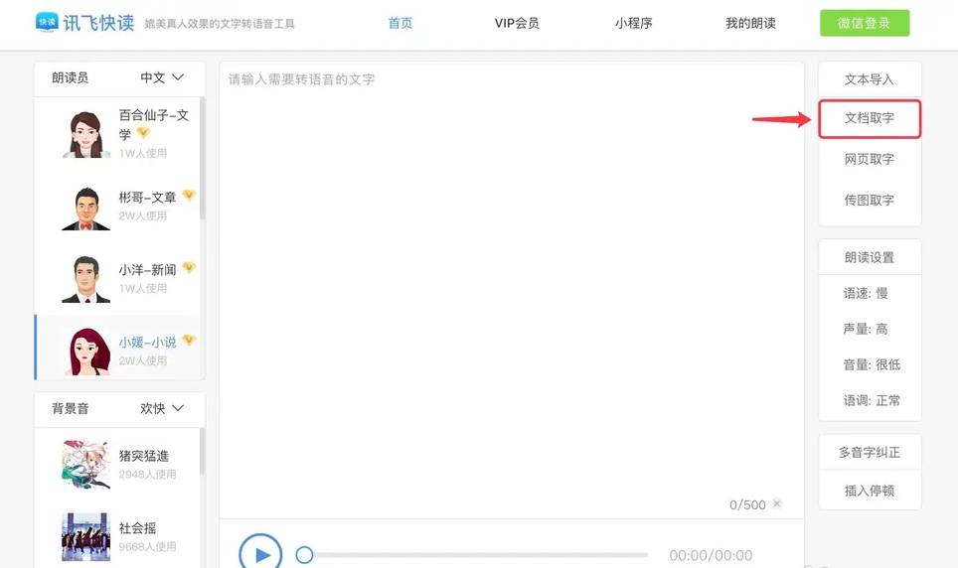This screenshot has height=568, width=958.
Task: Open the 首页 tab
Action: point(400,23)
